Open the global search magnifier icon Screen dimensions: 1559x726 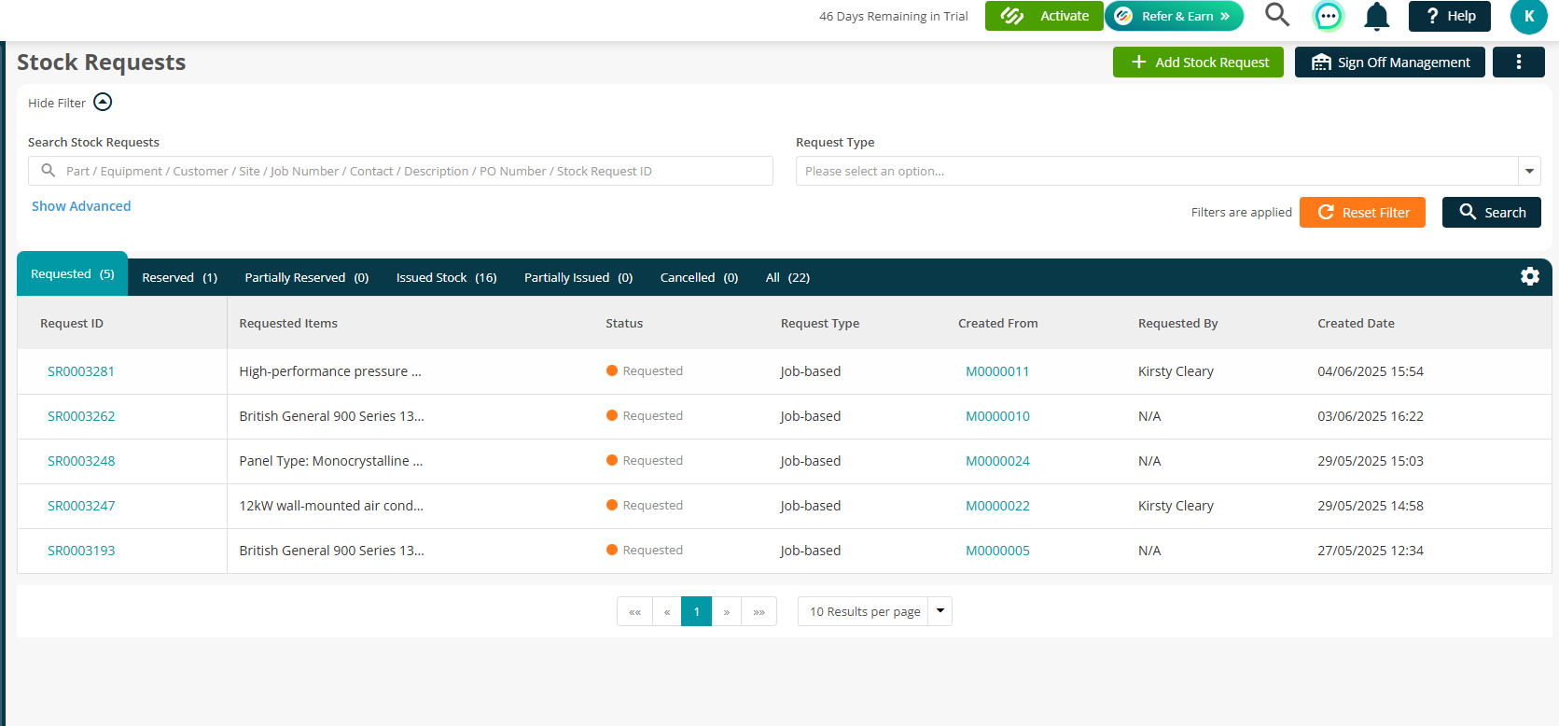[1276, 15]
